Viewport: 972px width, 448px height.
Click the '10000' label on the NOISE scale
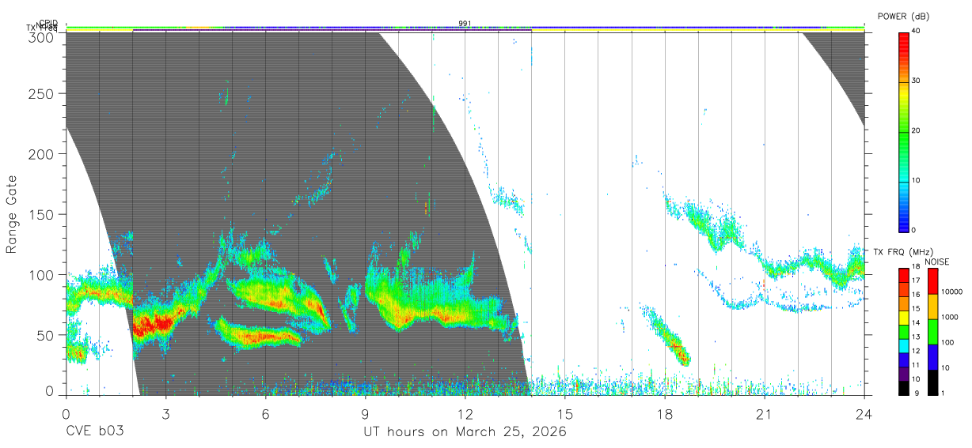[951, 292]
